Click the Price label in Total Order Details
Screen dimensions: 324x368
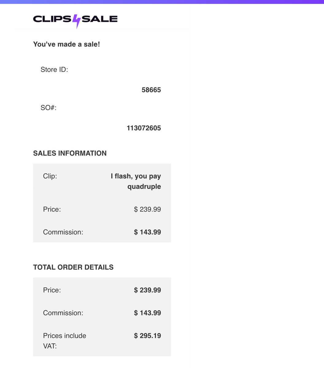(52, 290)
